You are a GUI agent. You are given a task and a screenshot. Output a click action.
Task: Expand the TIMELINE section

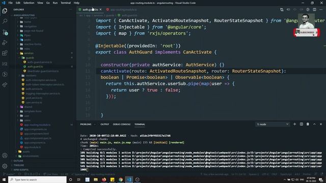coord(19,165)
